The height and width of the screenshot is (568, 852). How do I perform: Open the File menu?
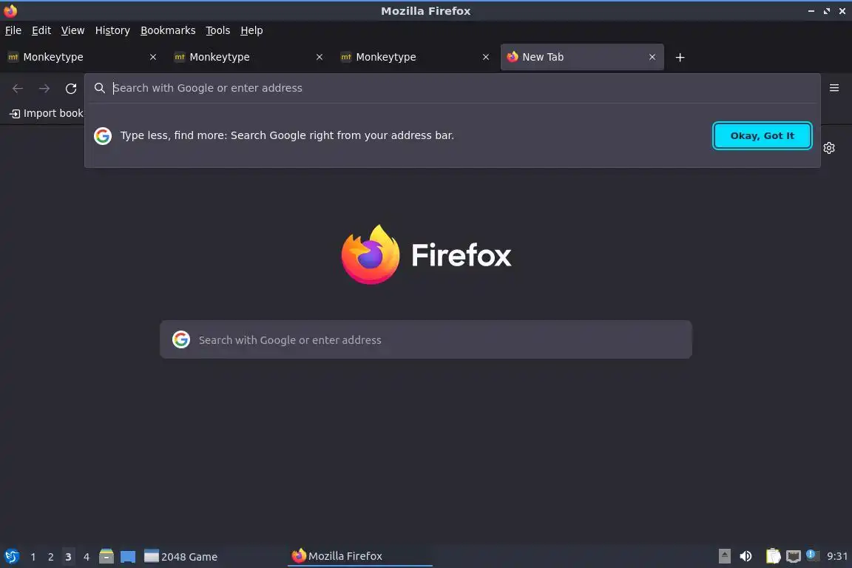[13, 30]
